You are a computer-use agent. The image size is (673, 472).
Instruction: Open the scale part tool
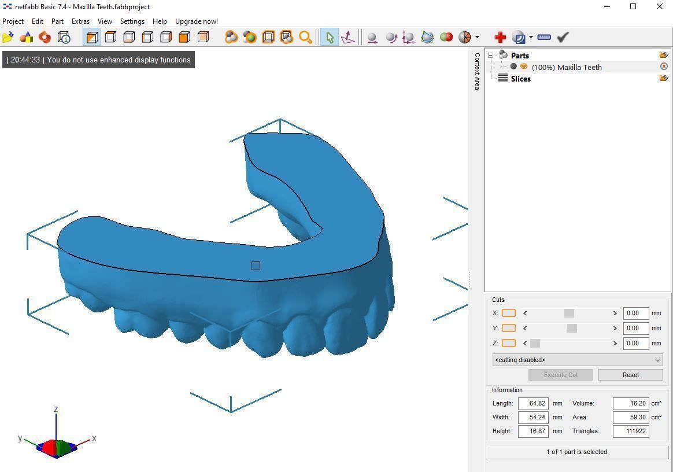coord(409,38)
